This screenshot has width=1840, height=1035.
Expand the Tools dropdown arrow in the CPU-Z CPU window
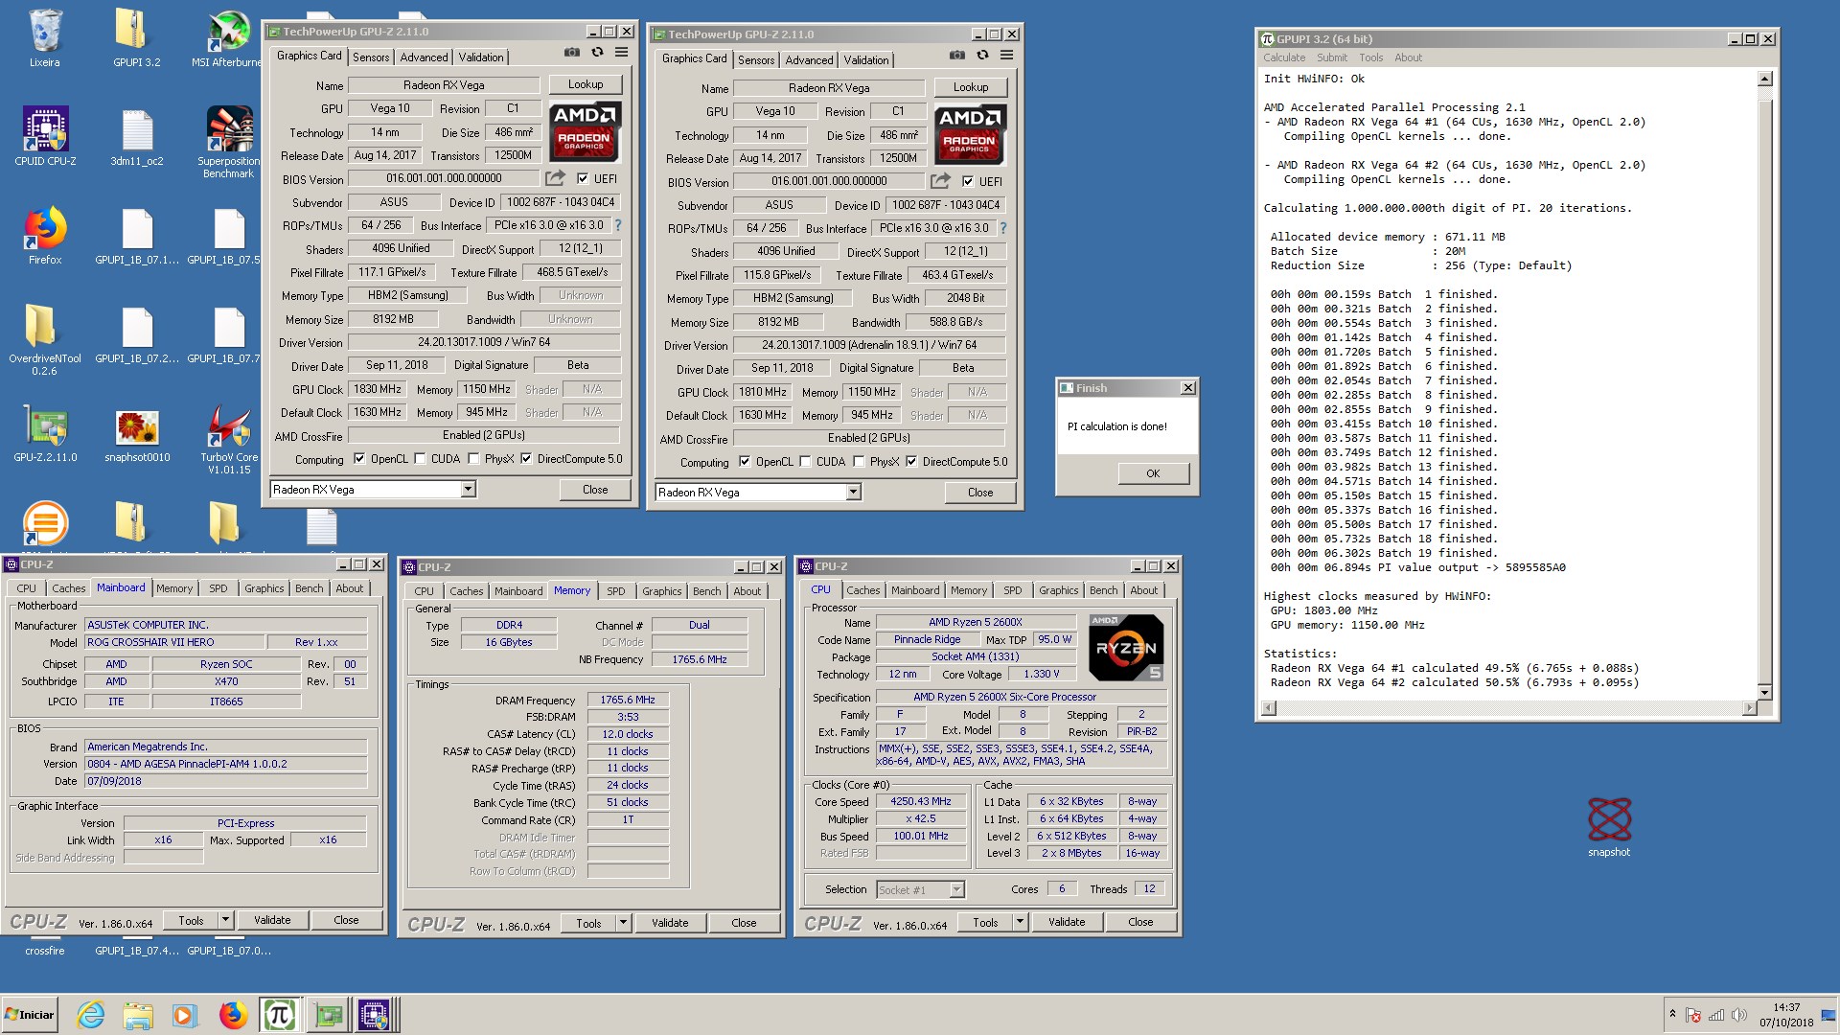pyautogui.click(x=1021, y=922)
